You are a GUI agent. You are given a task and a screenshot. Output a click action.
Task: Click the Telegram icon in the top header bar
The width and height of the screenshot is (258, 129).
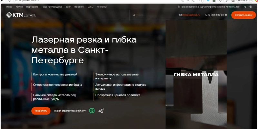click(x=245, y=6)
